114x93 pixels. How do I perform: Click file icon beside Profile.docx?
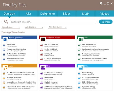4,45
